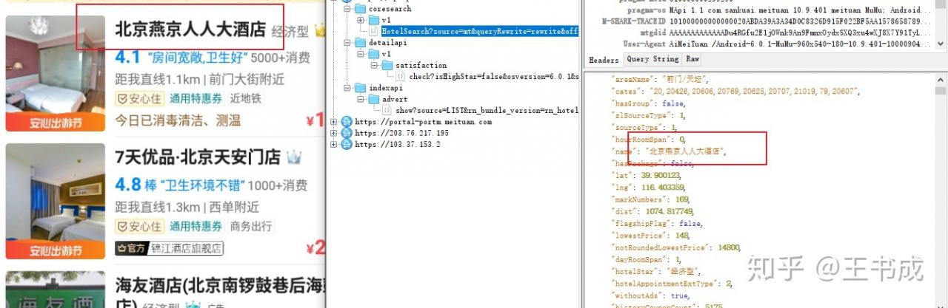Click the "cates" JSON line
The width and height of the screenshot is (948, 308).
(735, 91)
